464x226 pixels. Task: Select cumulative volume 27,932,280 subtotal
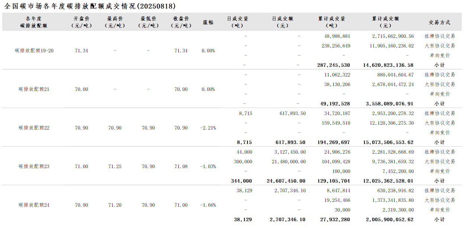(x=334, y=220)
